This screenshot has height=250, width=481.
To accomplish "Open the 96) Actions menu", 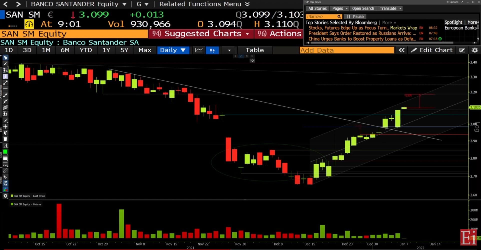I will click(x=279, y=34).
